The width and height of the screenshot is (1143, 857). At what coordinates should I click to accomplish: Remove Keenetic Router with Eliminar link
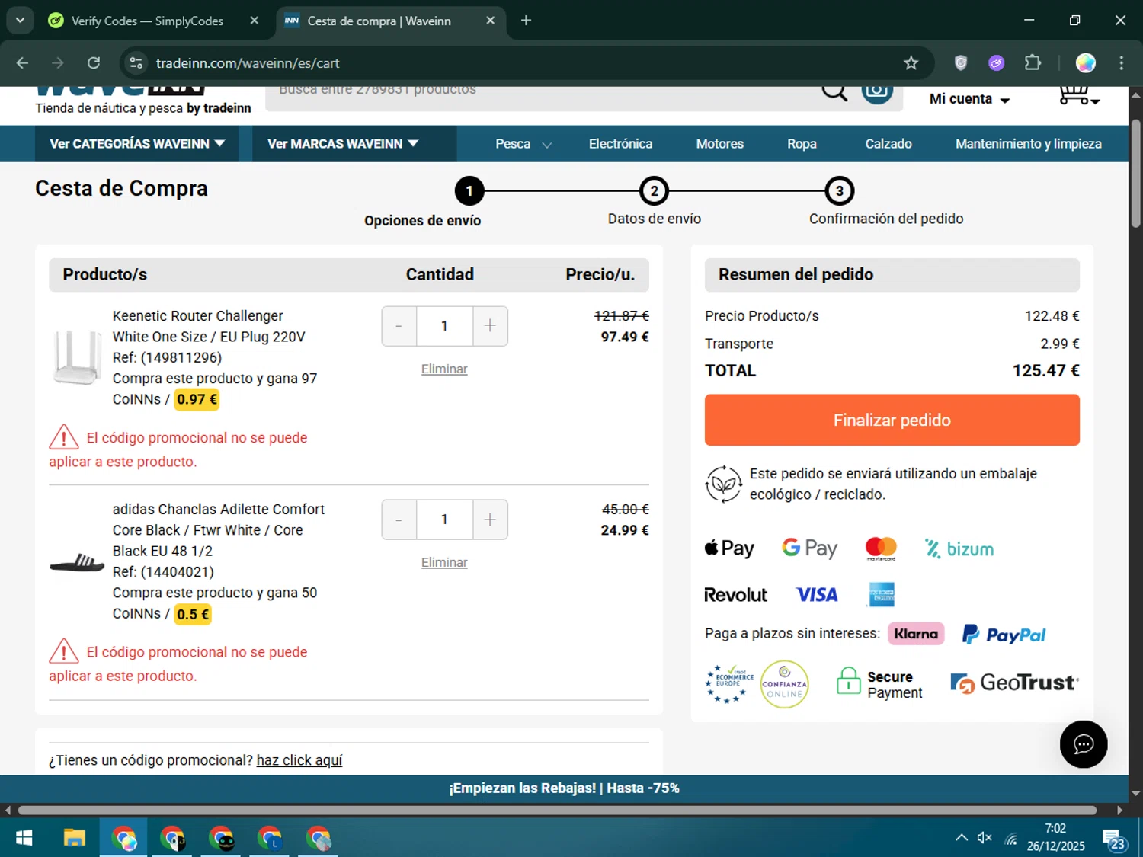(444, 369)
